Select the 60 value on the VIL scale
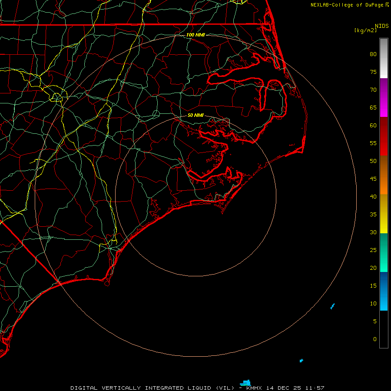The height and width of the screenshot is (391, 391). [373, 126]
